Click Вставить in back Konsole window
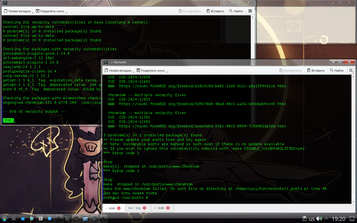This screenshot has width=357, height=223. 215,11
